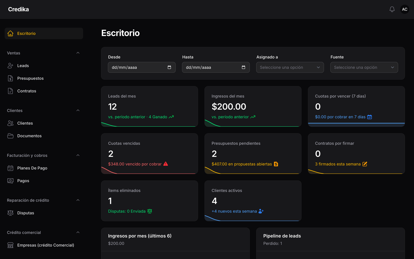Image resolution: width=414 pixels, height=259 pixels.
Task: Open Presupuestos from sidebar
Action: [44, 78]
